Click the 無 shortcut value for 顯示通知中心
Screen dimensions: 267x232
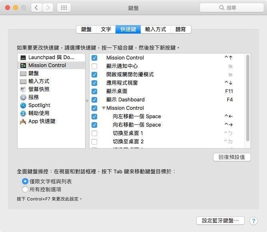tap(230, 66)
